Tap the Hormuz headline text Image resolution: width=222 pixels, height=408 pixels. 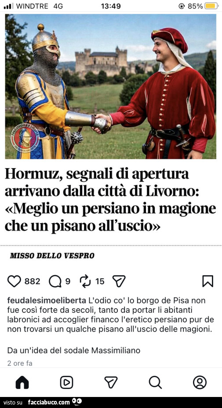coord(110,200)
